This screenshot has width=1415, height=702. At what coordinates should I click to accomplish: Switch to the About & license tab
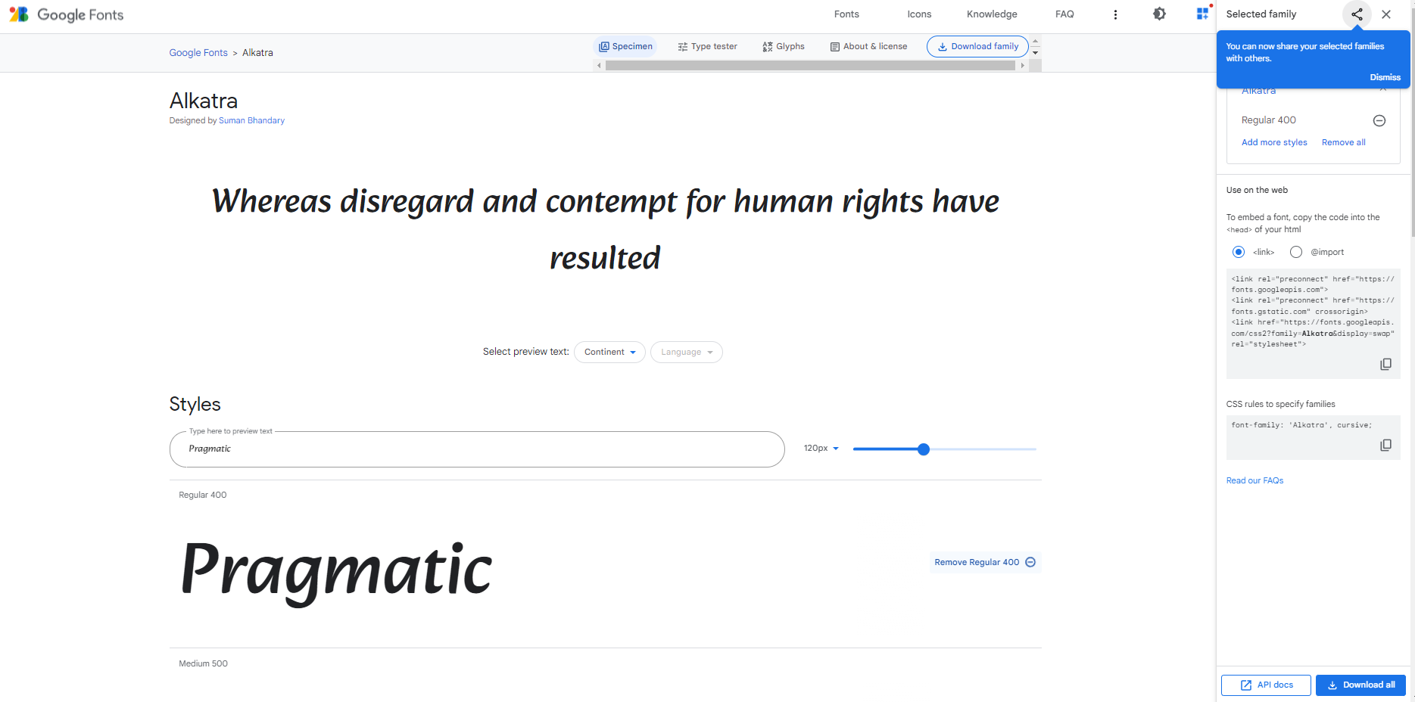point(868,47)
